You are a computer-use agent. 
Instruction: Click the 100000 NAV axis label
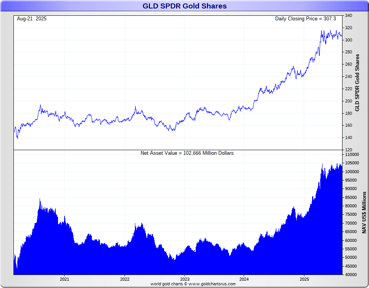tap(352, 172)
